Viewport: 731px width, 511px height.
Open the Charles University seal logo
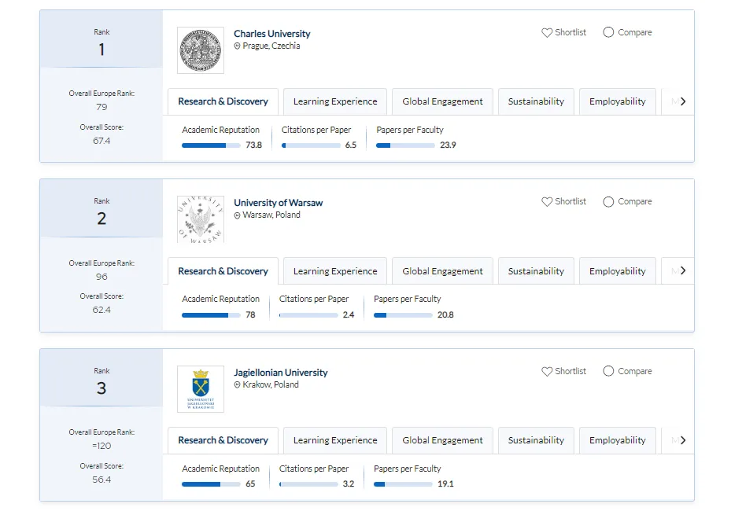(x=201, y=50)
